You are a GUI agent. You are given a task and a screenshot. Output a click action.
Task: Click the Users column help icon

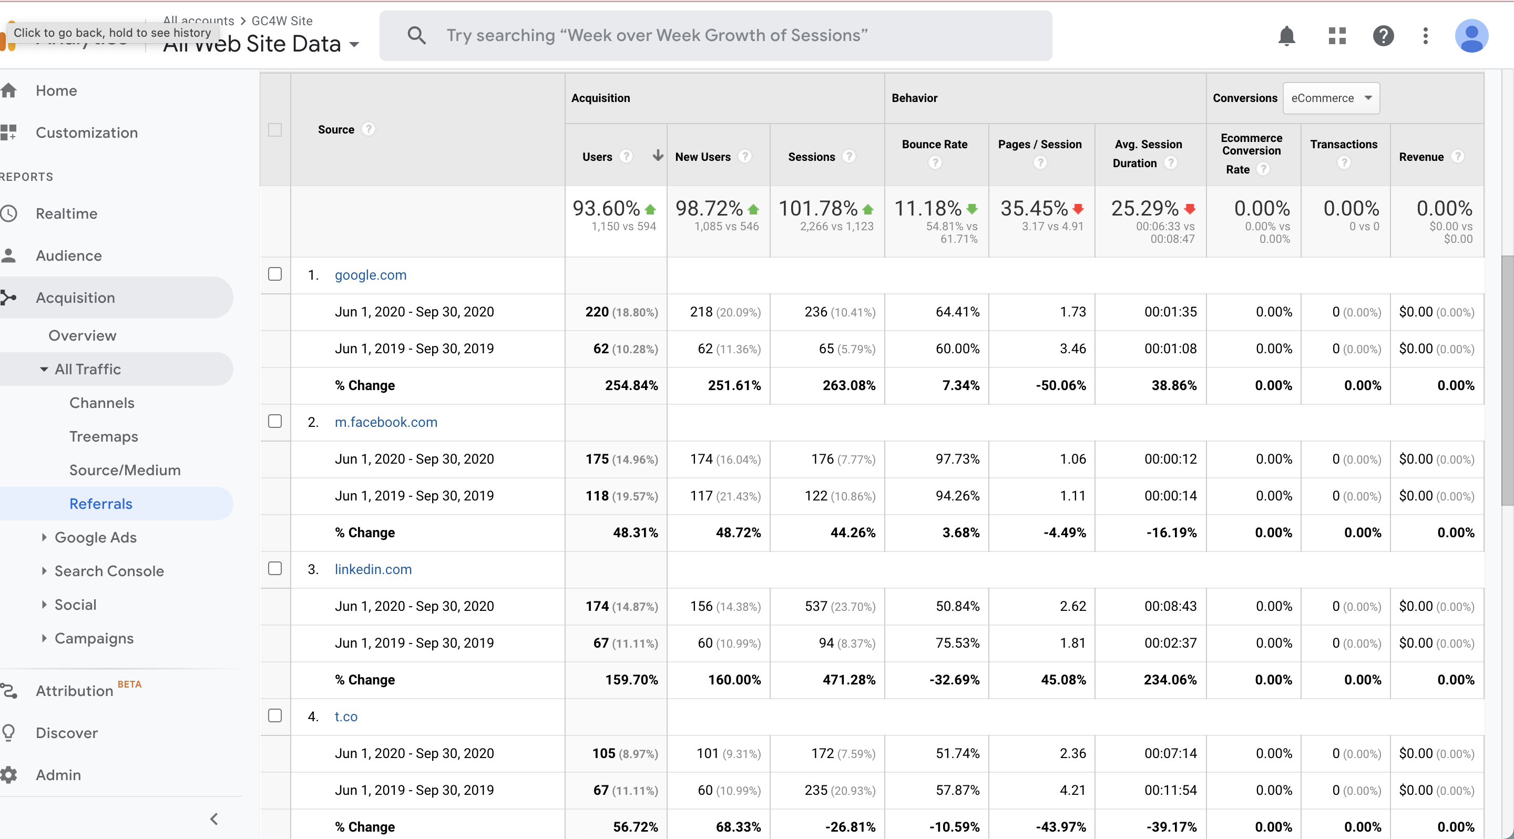click(627, 156)
